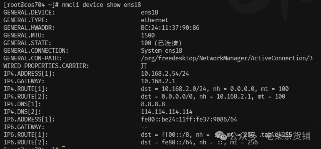Click the ethernet type value
This screenshot has height=149, width=321.
pyautogui.click(x=155, y=20)
